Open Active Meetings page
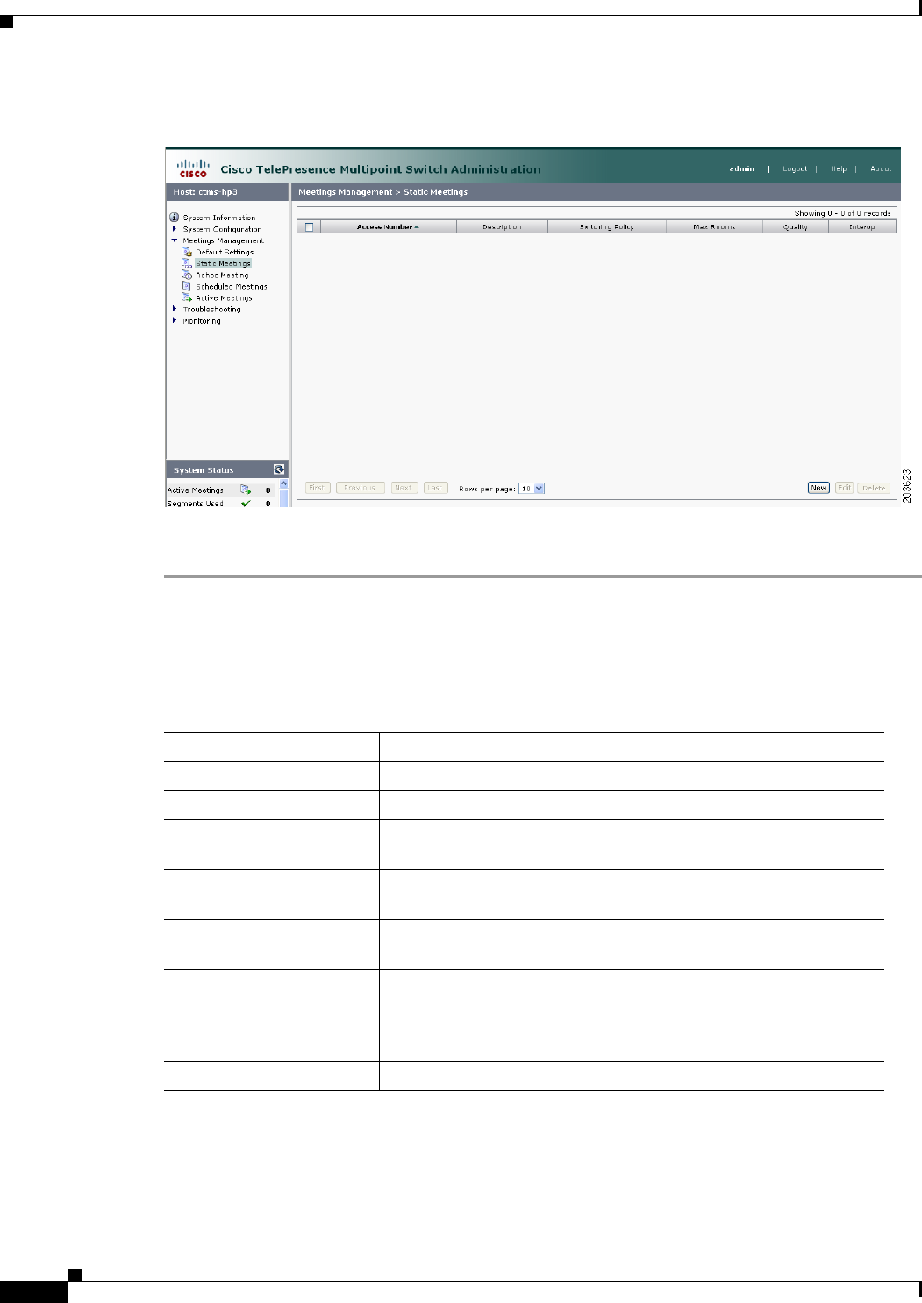 (224, 298)
